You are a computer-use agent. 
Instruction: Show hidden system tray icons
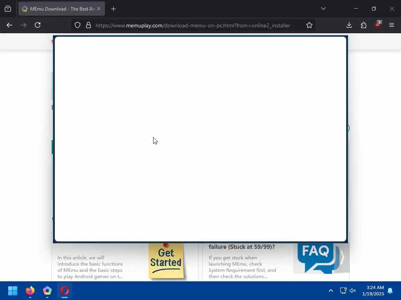(x=331, y=291)
